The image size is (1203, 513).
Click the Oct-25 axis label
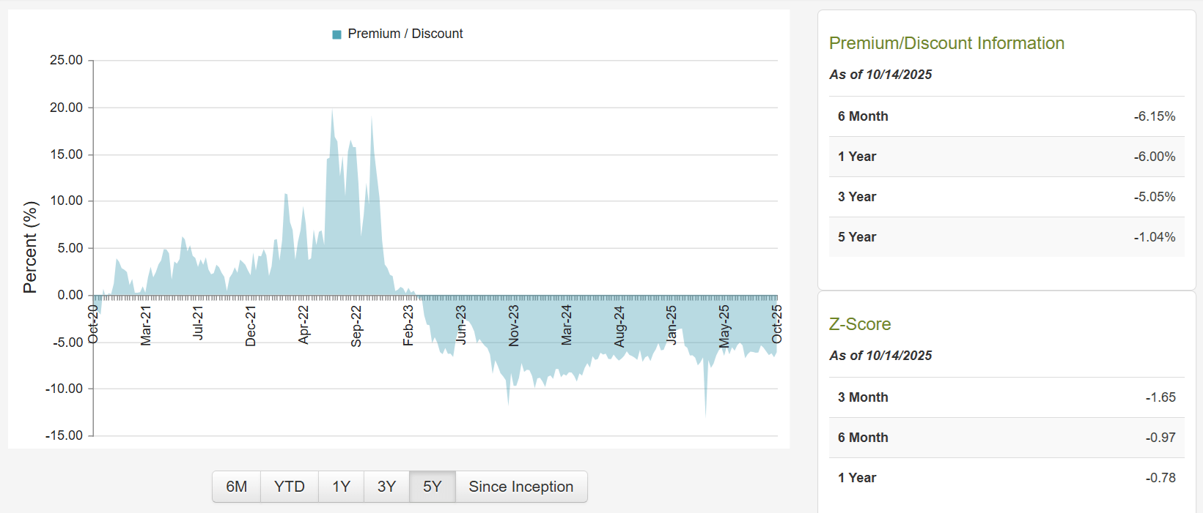point(776,325)
